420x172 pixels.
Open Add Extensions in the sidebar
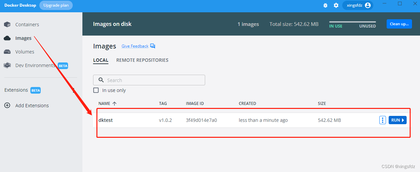point(32,106)
